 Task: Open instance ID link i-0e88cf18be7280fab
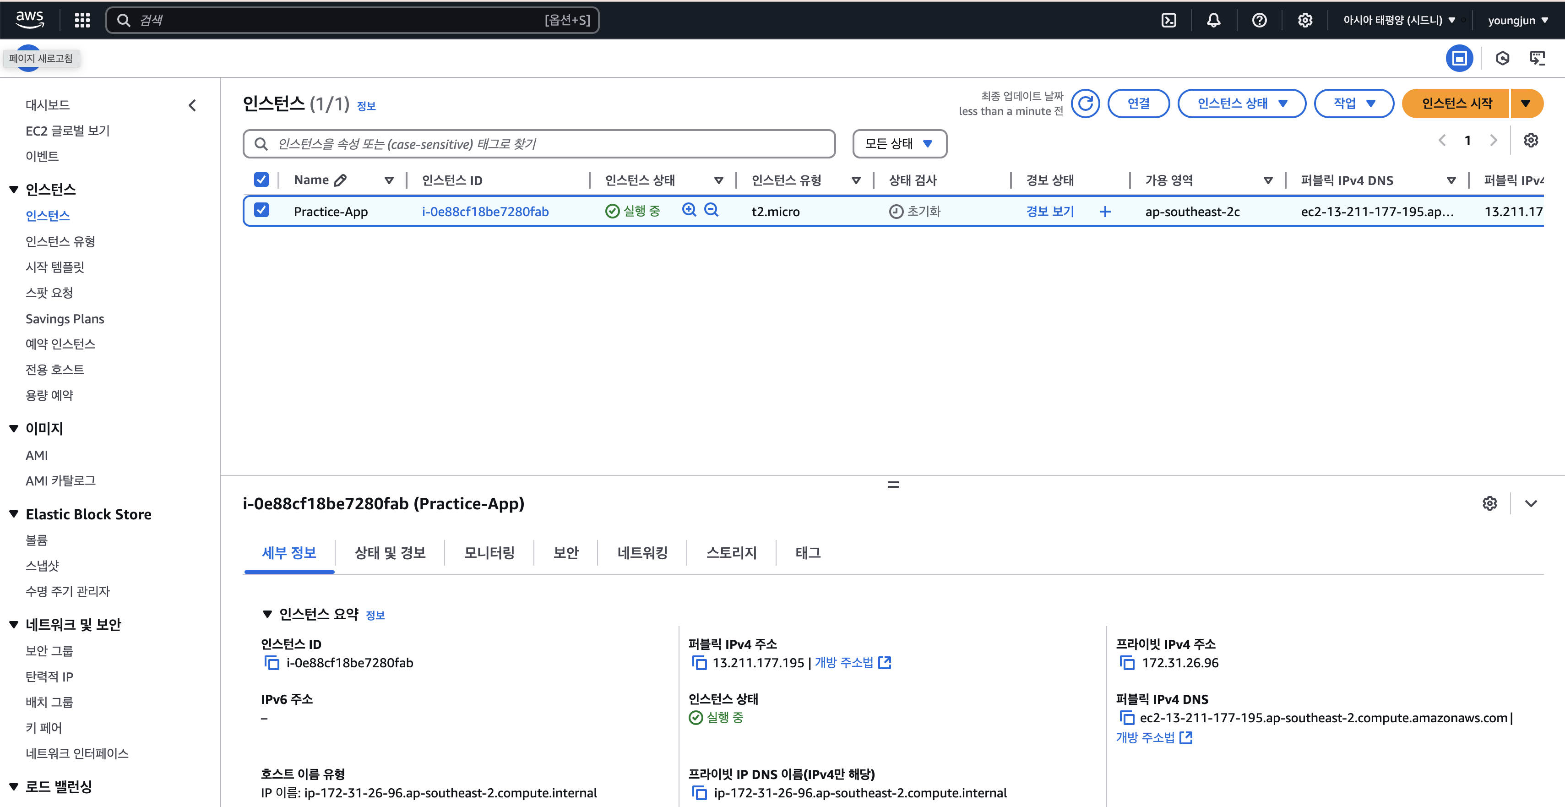point(485,212)
